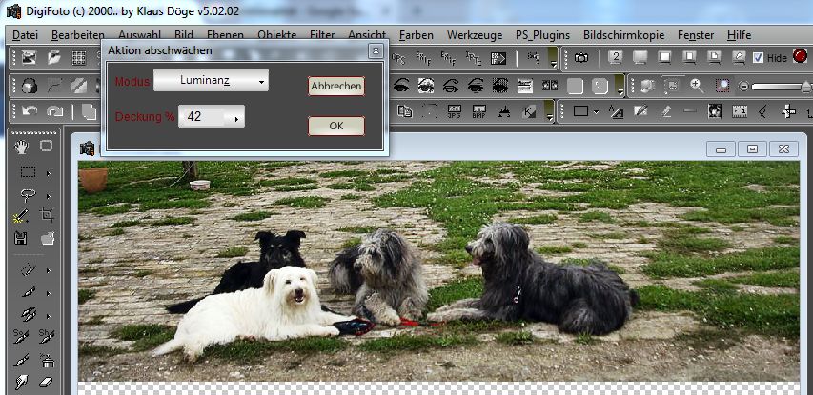Pick the Lasso selection tool

(x=26, y=194)
